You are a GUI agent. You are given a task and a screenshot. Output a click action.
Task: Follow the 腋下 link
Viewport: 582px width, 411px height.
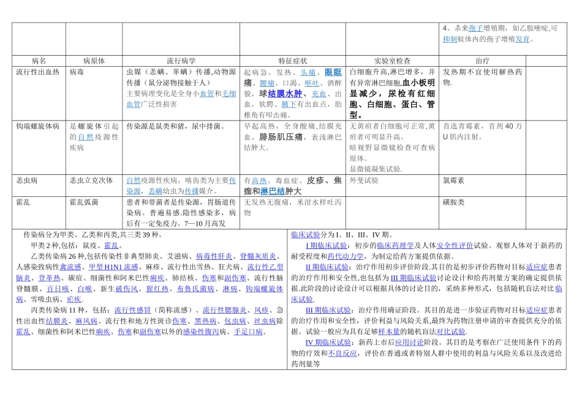289,105
